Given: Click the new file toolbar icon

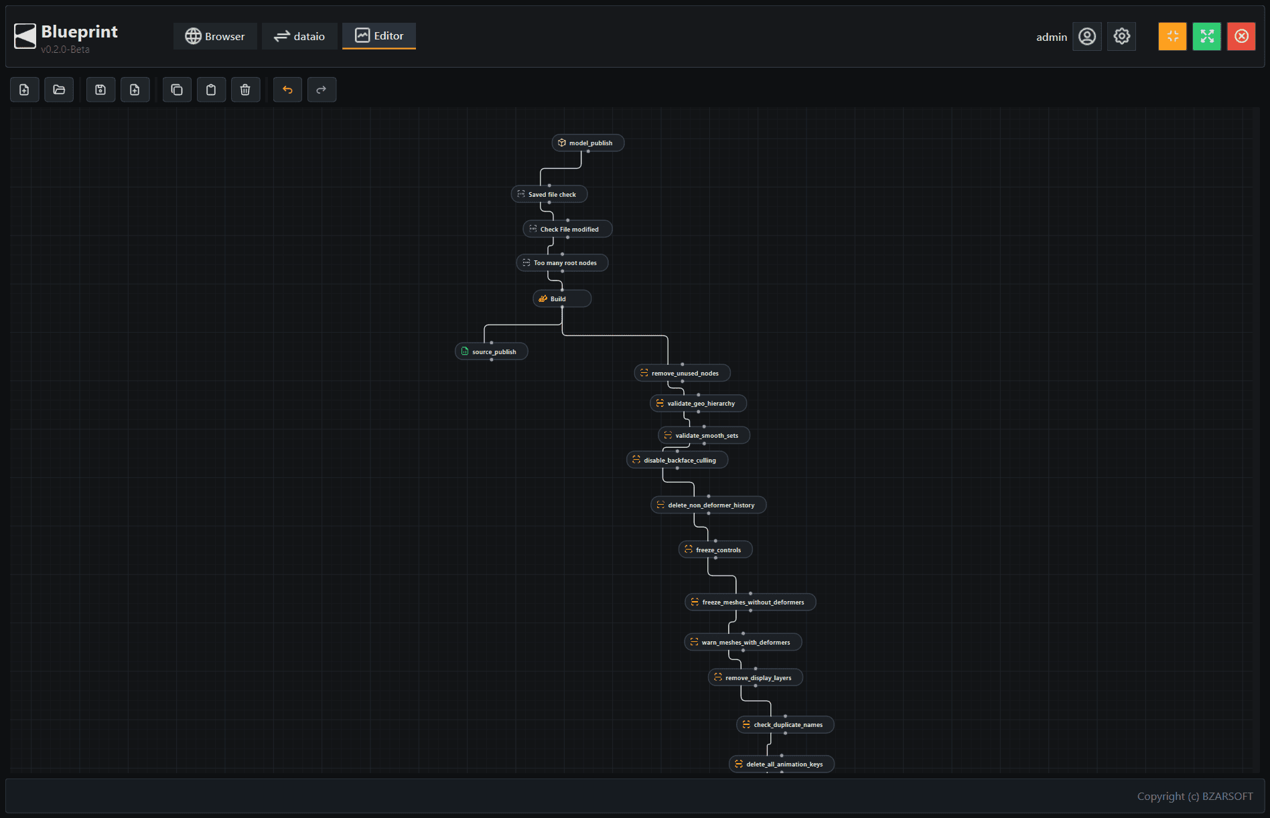Looking at the screenshot, I should click(24, 90).
